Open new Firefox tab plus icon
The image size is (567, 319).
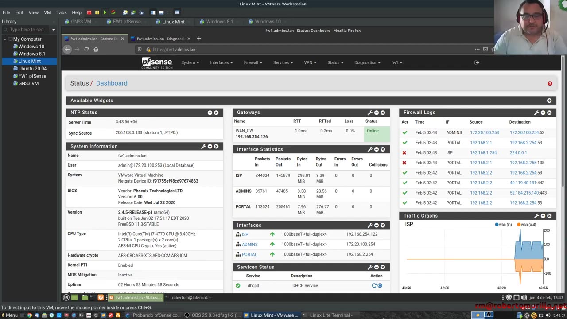[199, 39]
